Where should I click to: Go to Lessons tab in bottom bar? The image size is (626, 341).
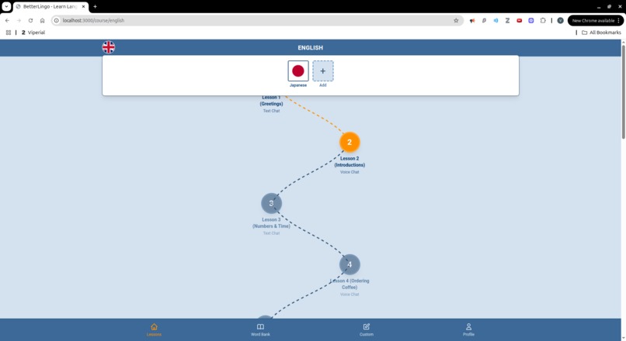(x=154, y=330)
